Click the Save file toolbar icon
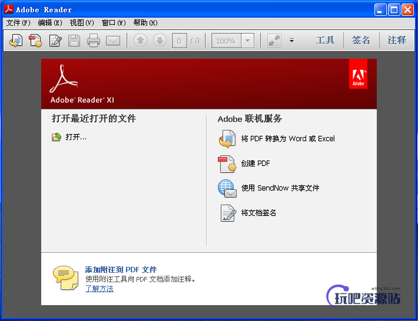 click(x=74, y=41)
